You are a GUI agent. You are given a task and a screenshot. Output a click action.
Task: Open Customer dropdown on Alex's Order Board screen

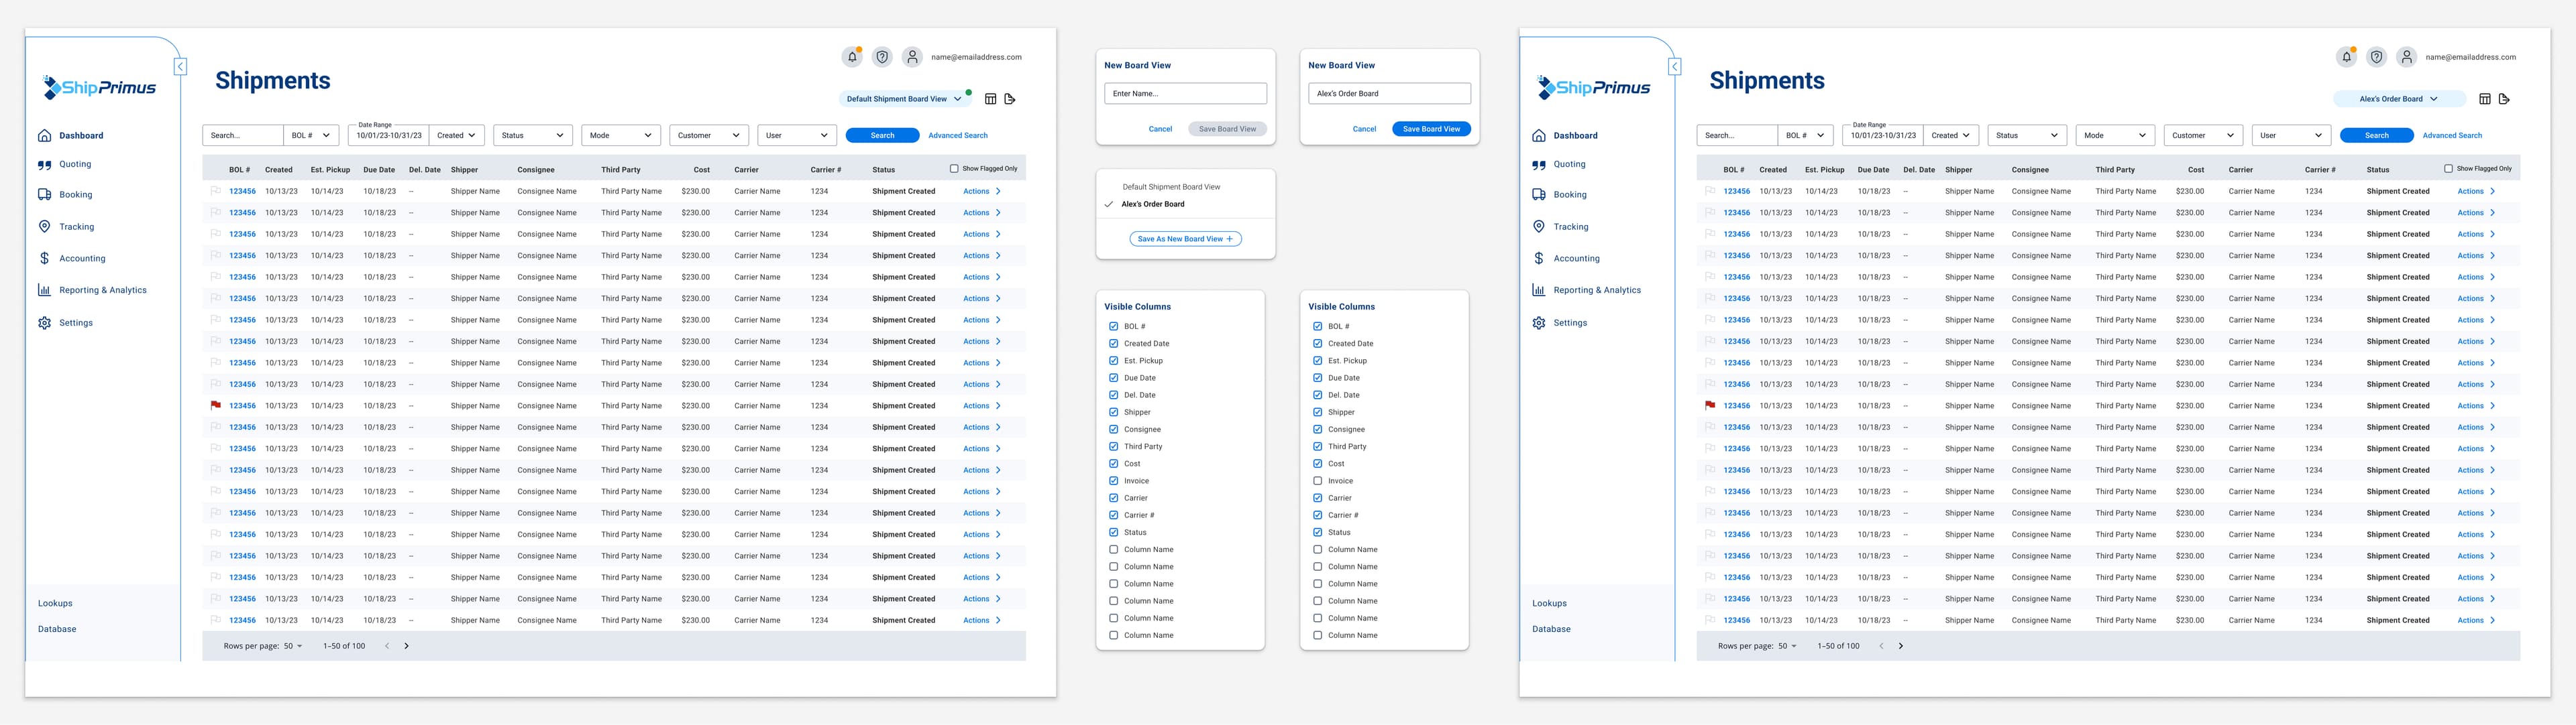pyautogui.click(x=2203, y=135)
